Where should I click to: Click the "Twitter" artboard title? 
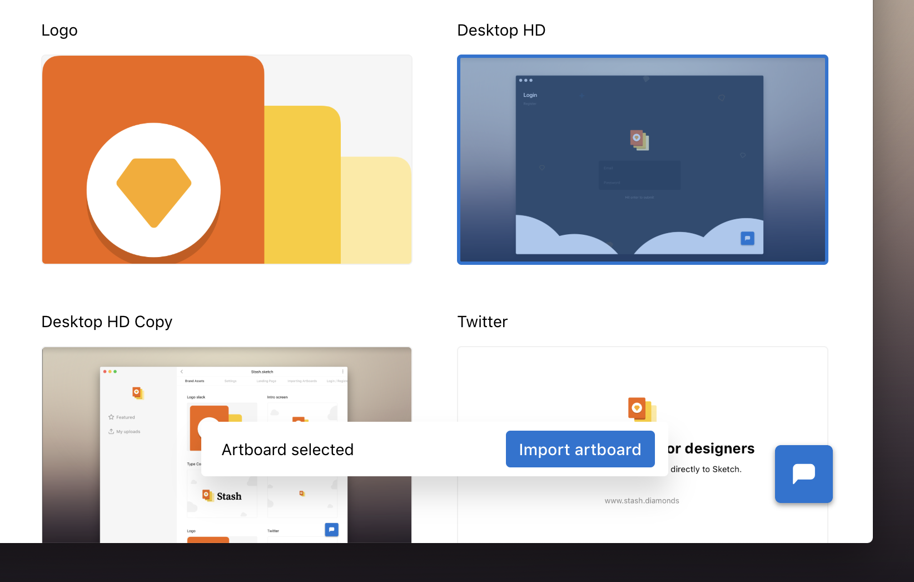483,322
